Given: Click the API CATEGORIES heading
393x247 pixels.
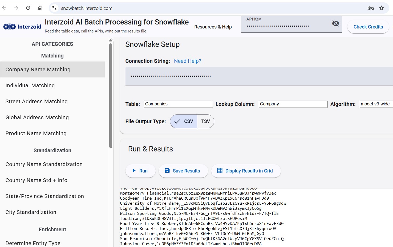Looking at the screenshot, I should tap(52, 44).
